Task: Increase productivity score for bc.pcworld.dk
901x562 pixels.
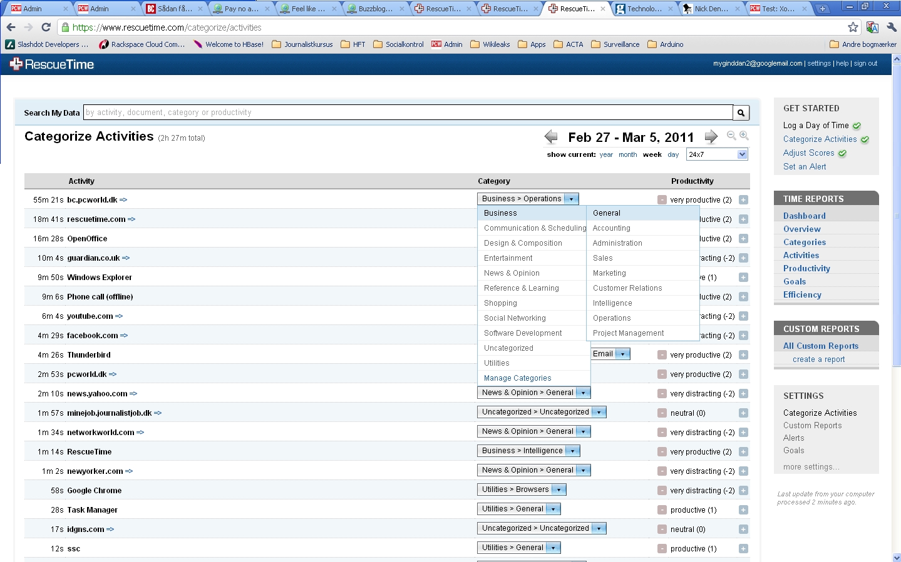Action: [x=743, y=200]
